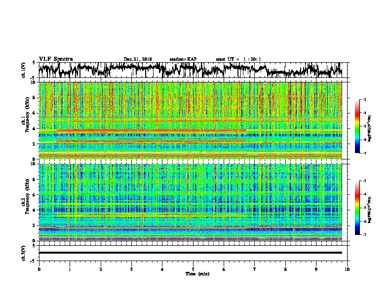The image size is (391, 302).
Task: Click the ch.1 spectrogram panel
Action: [190, 120]
